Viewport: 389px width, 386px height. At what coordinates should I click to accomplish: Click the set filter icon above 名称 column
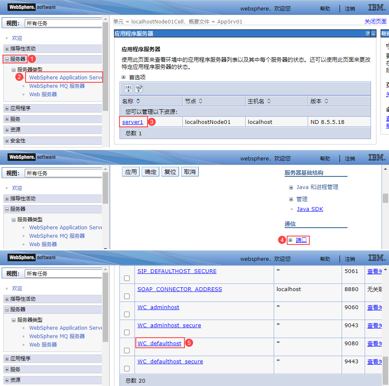tap(129, 89)
